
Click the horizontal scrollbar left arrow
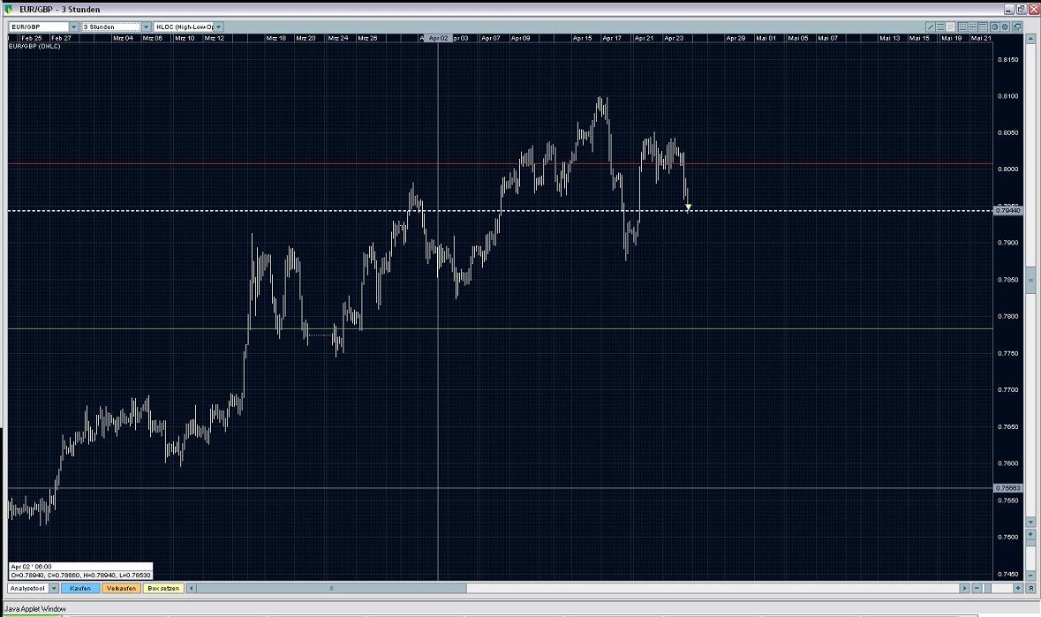pyautogui.click(x=192, y=588)
